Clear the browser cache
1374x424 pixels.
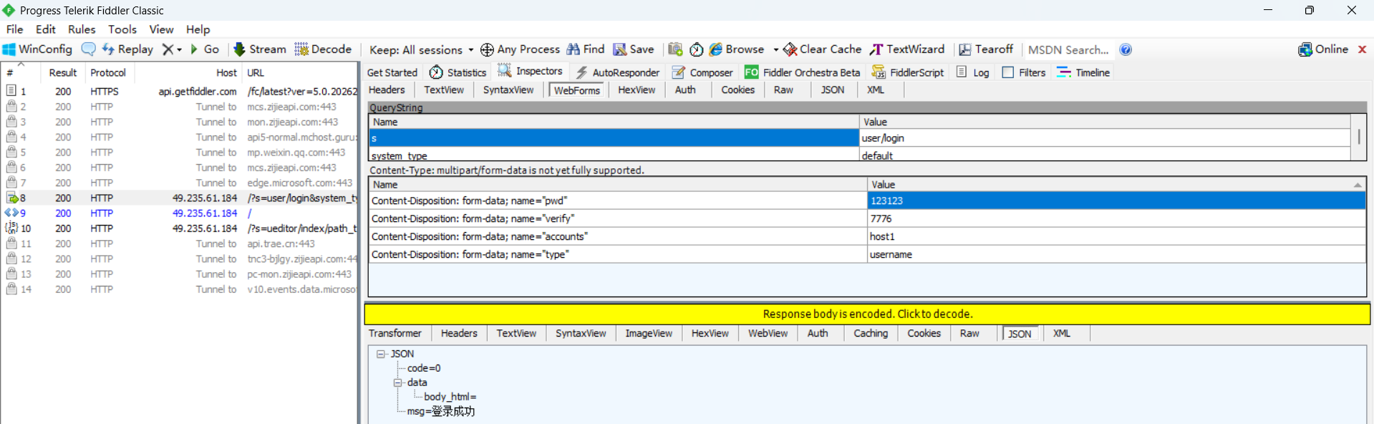(822, 49)
